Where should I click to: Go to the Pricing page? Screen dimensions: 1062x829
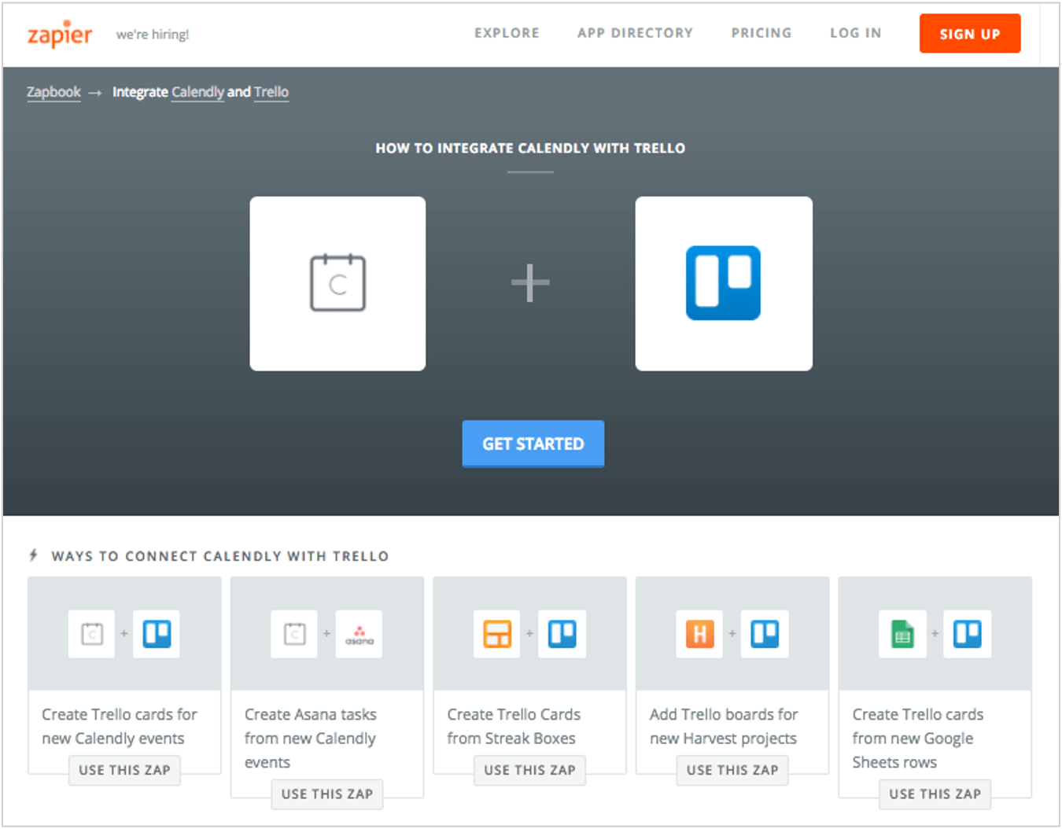(x=761, y=33)
